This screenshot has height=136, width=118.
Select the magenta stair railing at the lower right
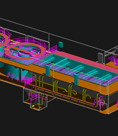100,102
